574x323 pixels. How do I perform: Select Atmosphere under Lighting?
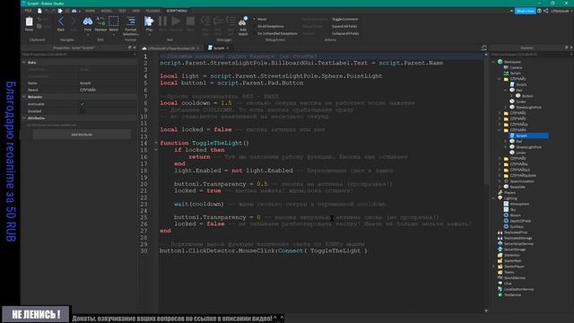[519, 204]
